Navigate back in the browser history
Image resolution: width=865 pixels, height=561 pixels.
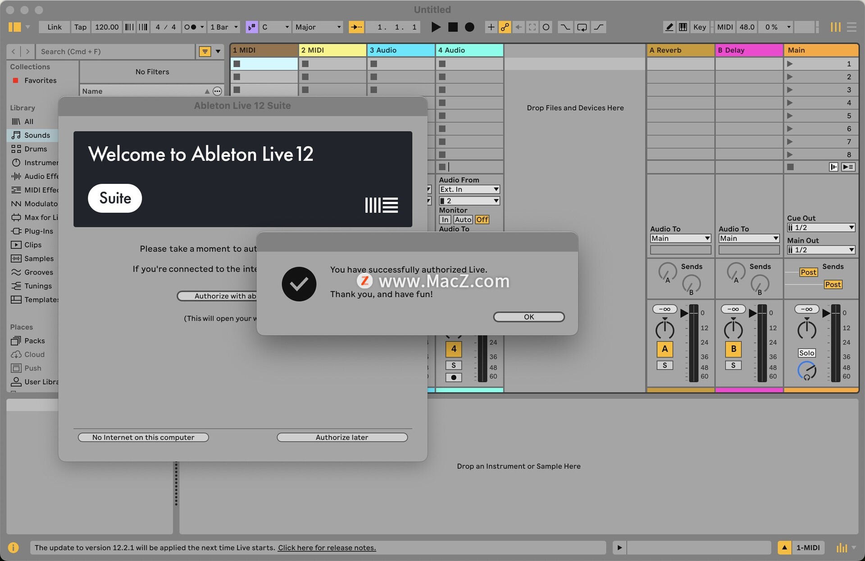point(14,51)
